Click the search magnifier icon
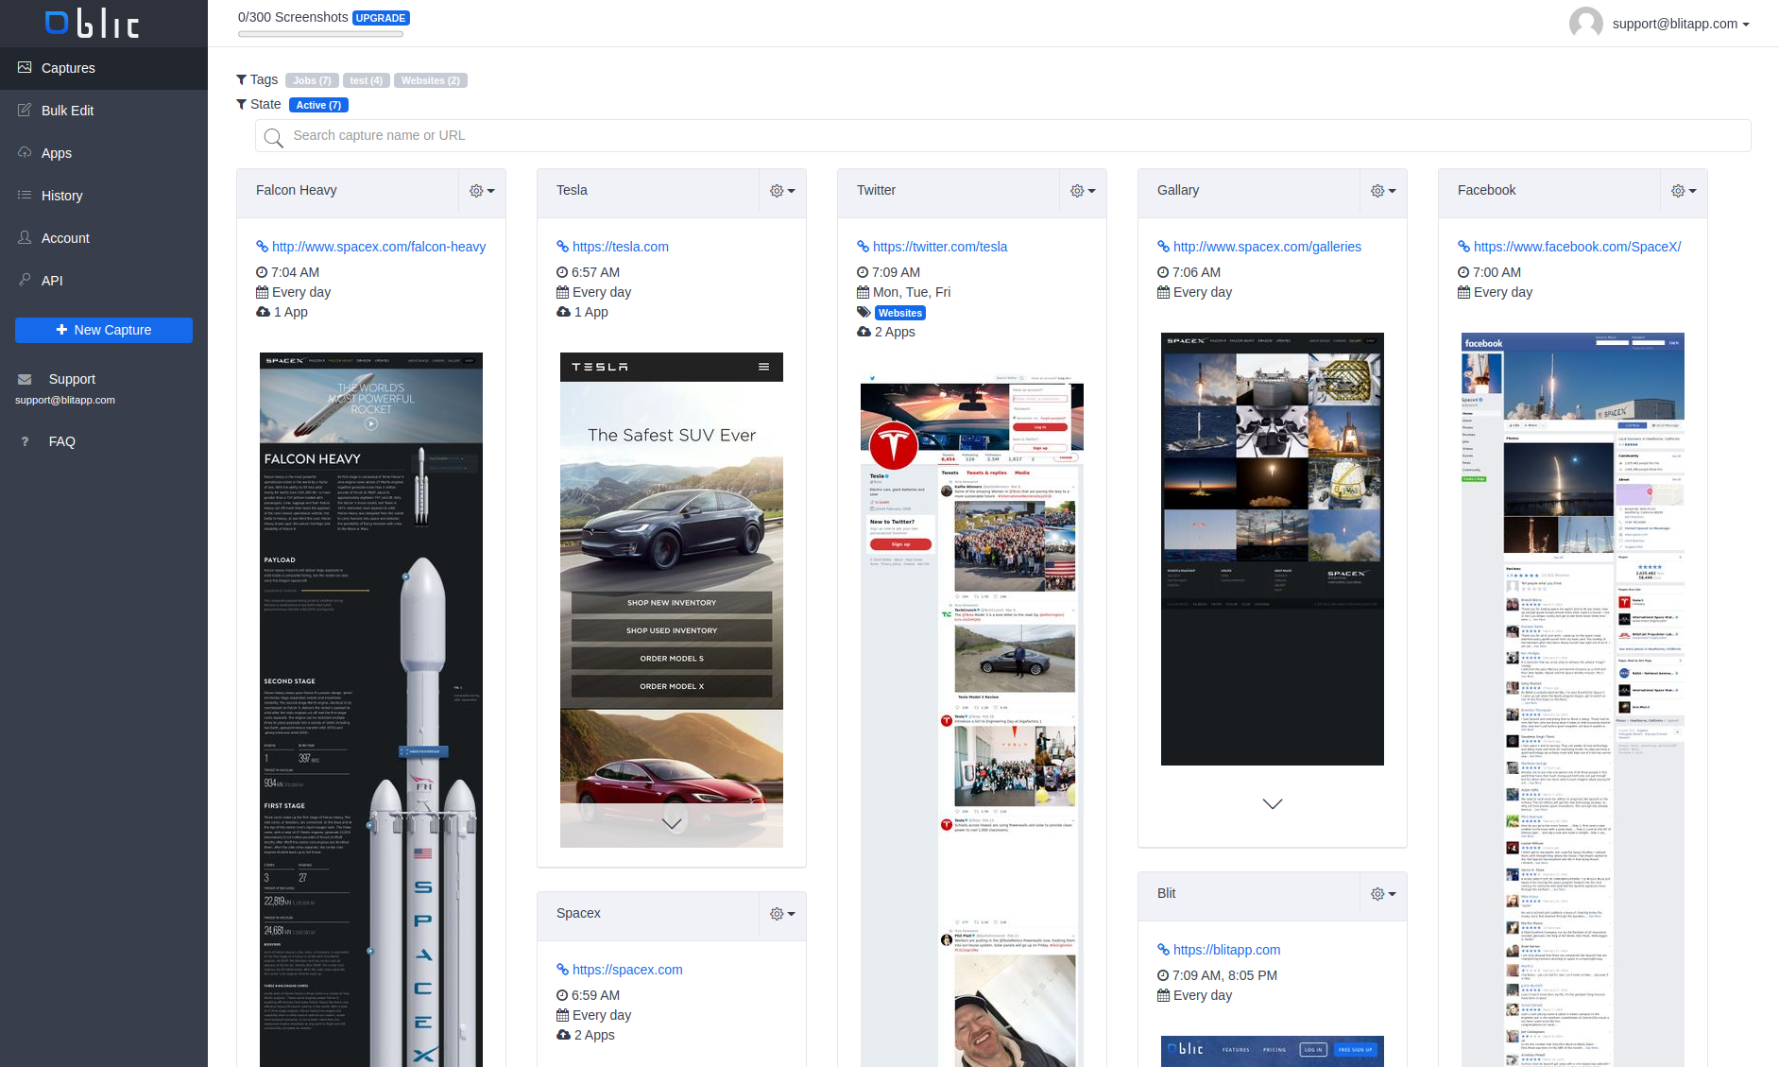The width and height of the screenshot is (1779, 1067). coord(274,138)
